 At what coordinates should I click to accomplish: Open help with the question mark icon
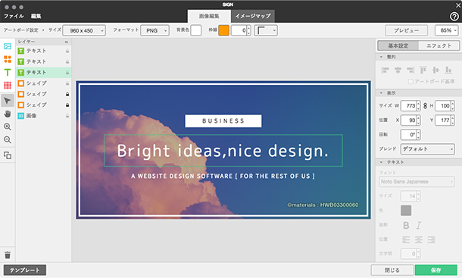454,17
